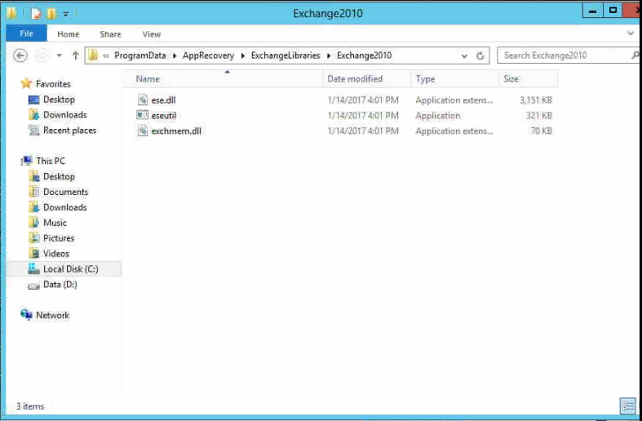Create new folder from quick access toolbar
Image resolution: width=642 pixels, height=421 pixels.
[51, 14]
